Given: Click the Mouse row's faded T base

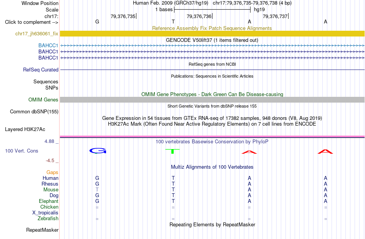Looking at the screenshot, I should 97,190.
